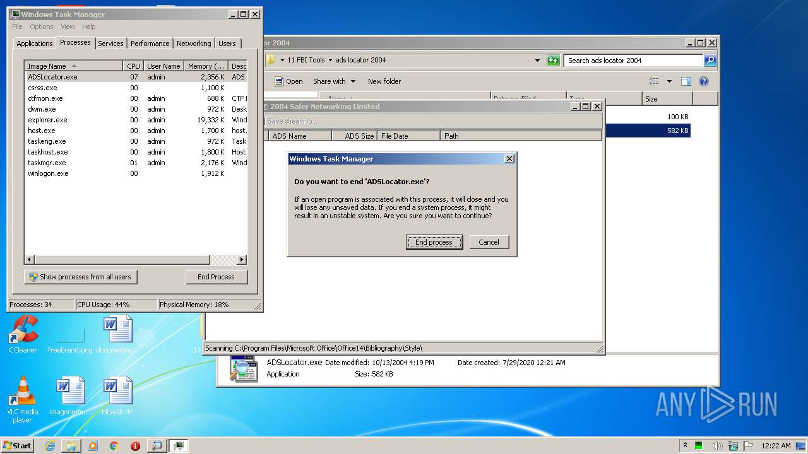
Task: Click the green refresh icon in address bar
Action: 553,61
